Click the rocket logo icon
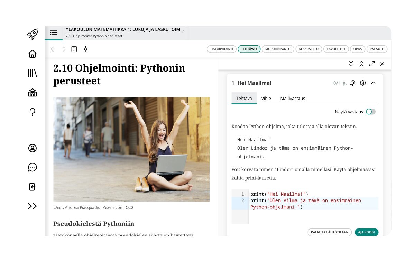 point(33,34)
